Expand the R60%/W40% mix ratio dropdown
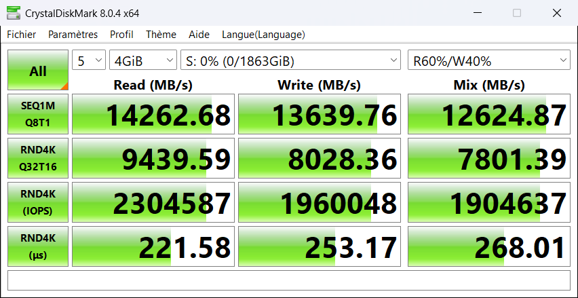 [x=488, y=61]
